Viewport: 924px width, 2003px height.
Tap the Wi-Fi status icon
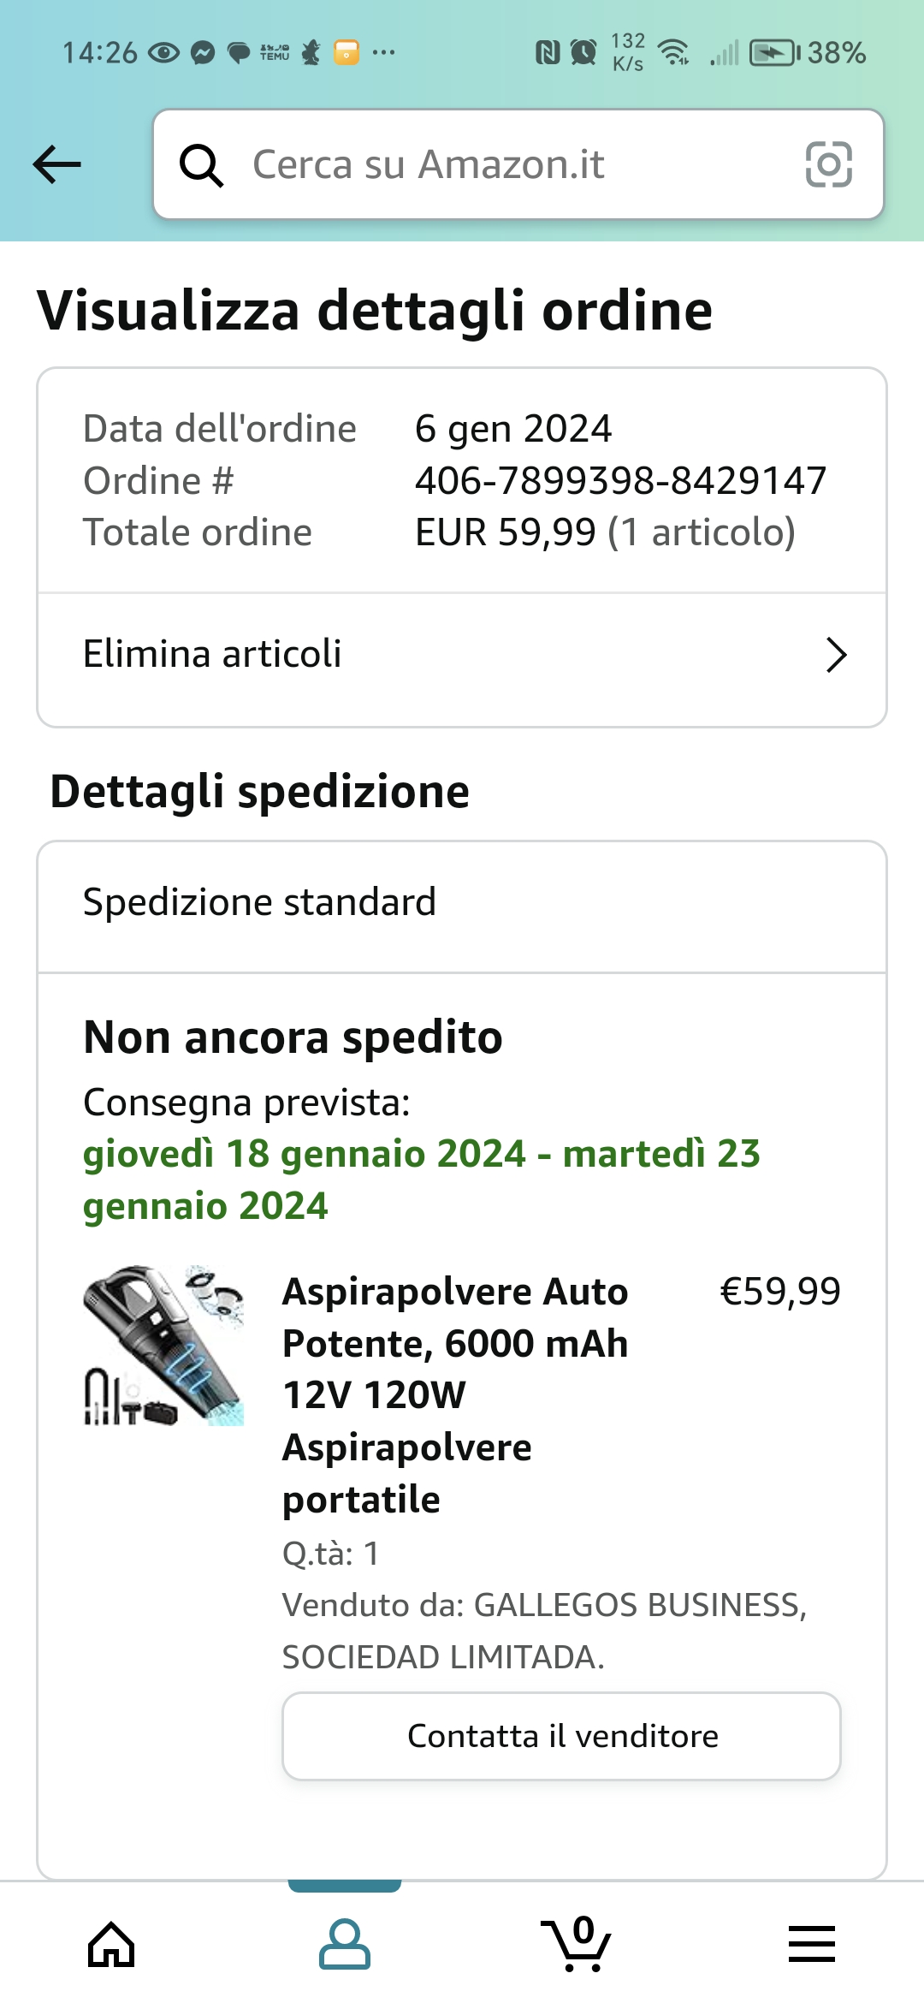(675, 53)
